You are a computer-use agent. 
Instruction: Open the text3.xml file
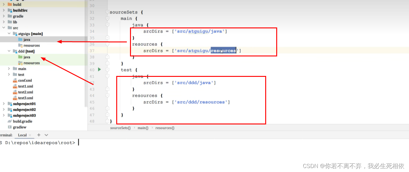tap(26, 98)
